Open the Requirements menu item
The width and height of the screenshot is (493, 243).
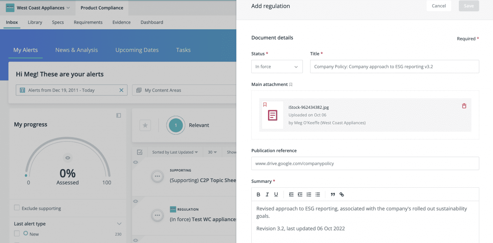88,22
